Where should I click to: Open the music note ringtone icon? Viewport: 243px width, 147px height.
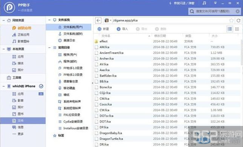point(204,3)
